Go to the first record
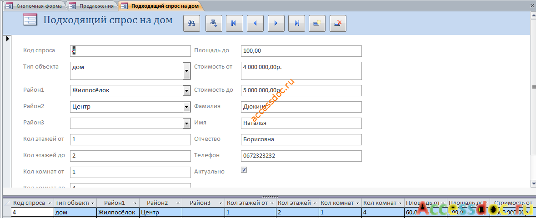The height and width of the screenshot is (218, 536). point(234,23)
